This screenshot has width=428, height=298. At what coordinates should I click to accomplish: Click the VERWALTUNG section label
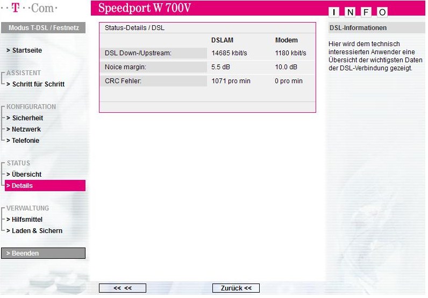point(27,208)
